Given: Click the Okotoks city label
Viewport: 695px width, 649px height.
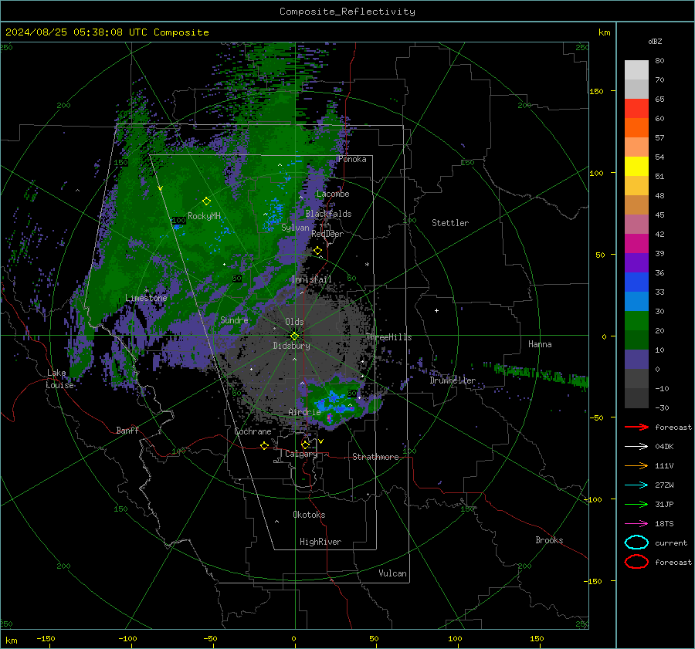Looking at the screenshot, I should coord(309,515).
